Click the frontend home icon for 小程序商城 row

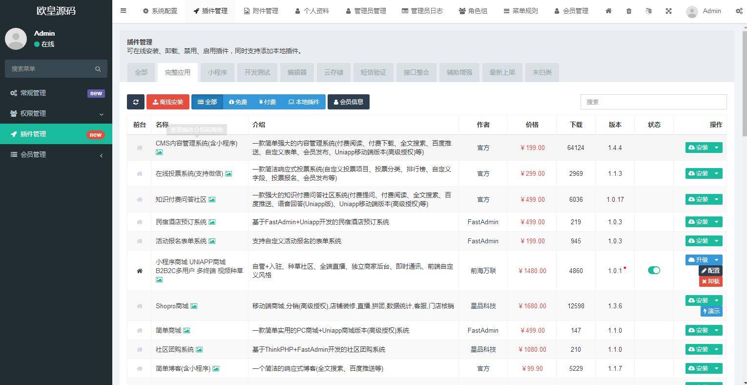click(x=140, y=271)
